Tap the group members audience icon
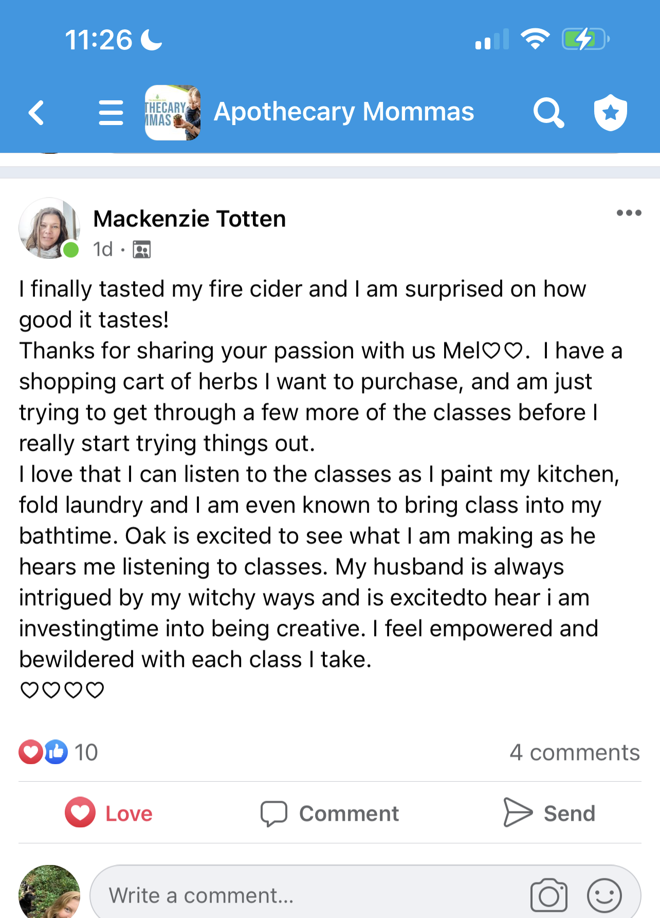 (x=142, y=250)
